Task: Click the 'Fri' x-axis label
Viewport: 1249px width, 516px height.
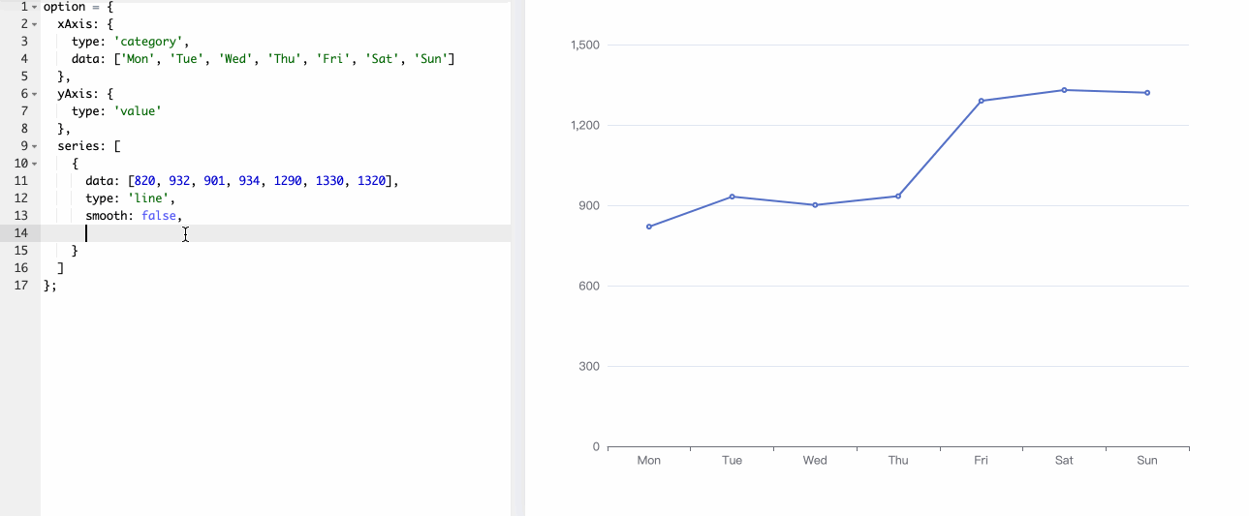Action: (x=981, y=461)
